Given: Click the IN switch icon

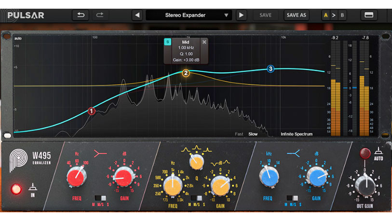Looking at the screenshot, I should pyautogui.click(x=33, y=187).
